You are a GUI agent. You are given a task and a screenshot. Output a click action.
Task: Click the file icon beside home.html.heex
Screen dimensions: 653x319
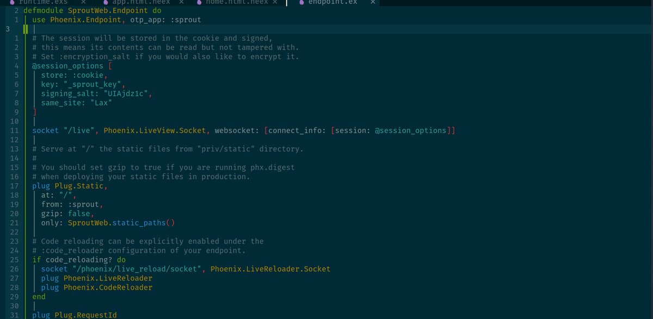[199, 2]
